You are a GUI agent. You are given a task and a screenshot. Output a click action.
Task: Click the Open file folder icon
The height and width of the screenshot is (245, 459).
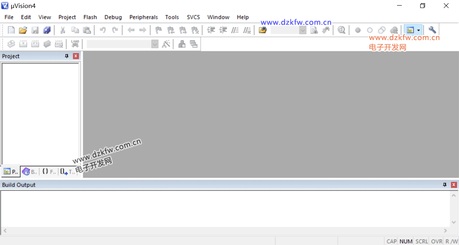tap(23, 30)
